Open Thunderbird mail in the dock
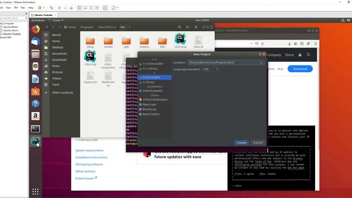Screen dimensions: 352x198 (35, 42)
